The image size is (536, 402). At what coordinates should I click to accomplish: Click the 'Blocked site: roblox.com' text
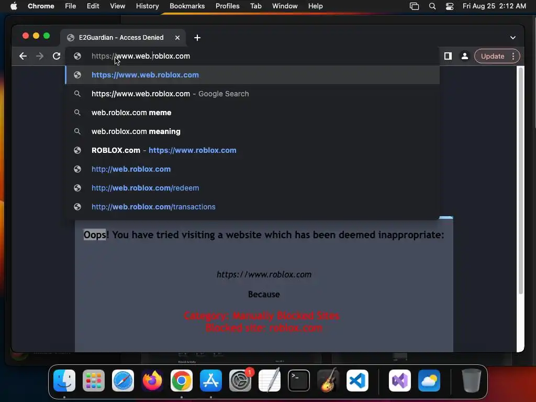pyautogui.click(x=264, y=328)
